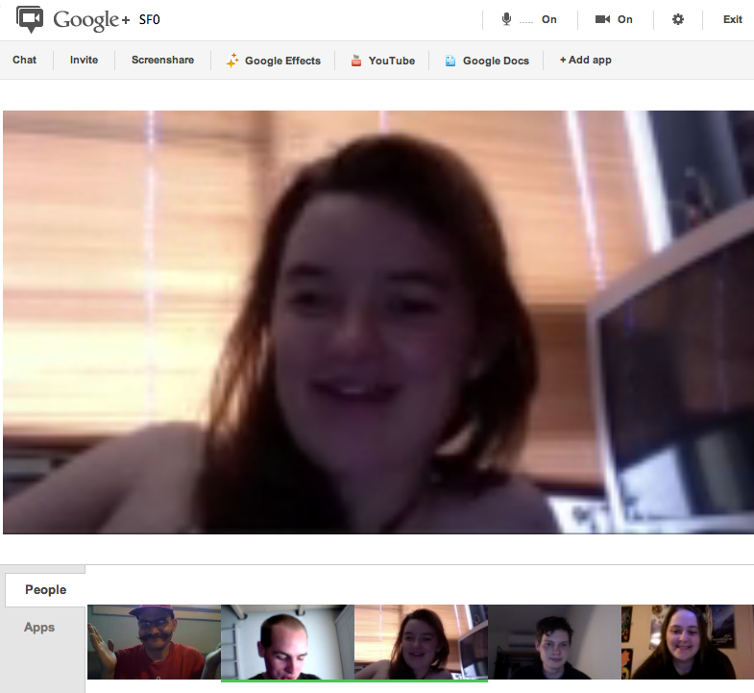Select thumbnail of balding man looking down
Image resolution: width=754 pixels, height=693 pixels.
click(x=287, y=642)
